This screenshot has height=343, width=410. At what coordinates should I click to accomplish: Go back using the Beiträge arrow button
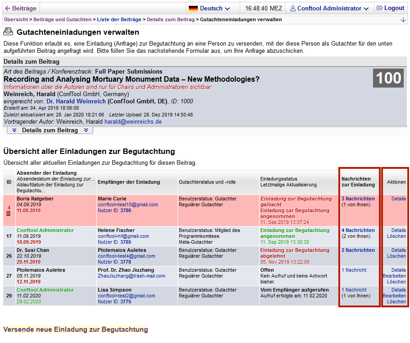pos(21,8)
